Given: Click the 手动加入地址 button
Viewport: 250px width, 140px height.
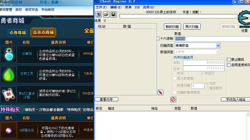Looking at the screenshot, I should [236, 99].
